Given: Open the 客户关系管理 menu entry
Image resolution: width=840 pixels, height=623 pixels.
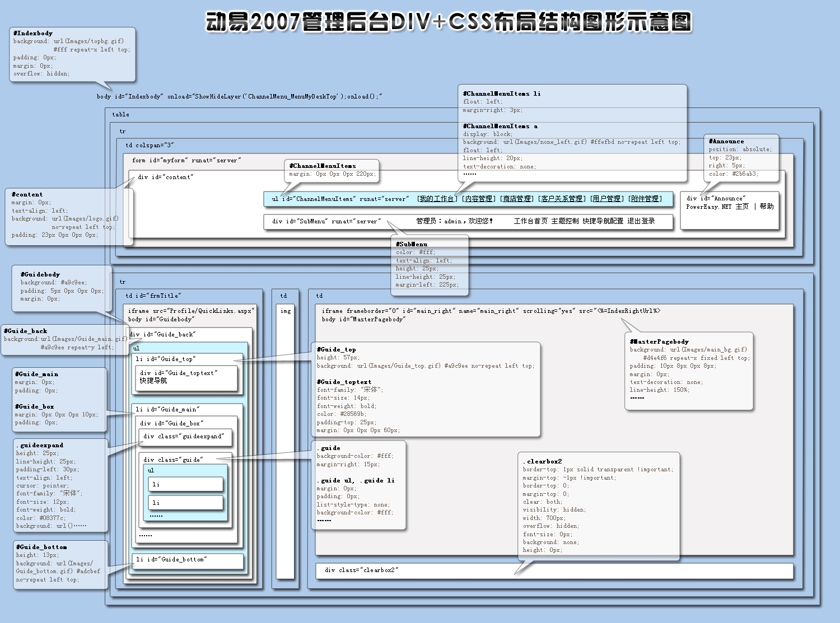Looking at the screenshot, I should tap(562, 199).
